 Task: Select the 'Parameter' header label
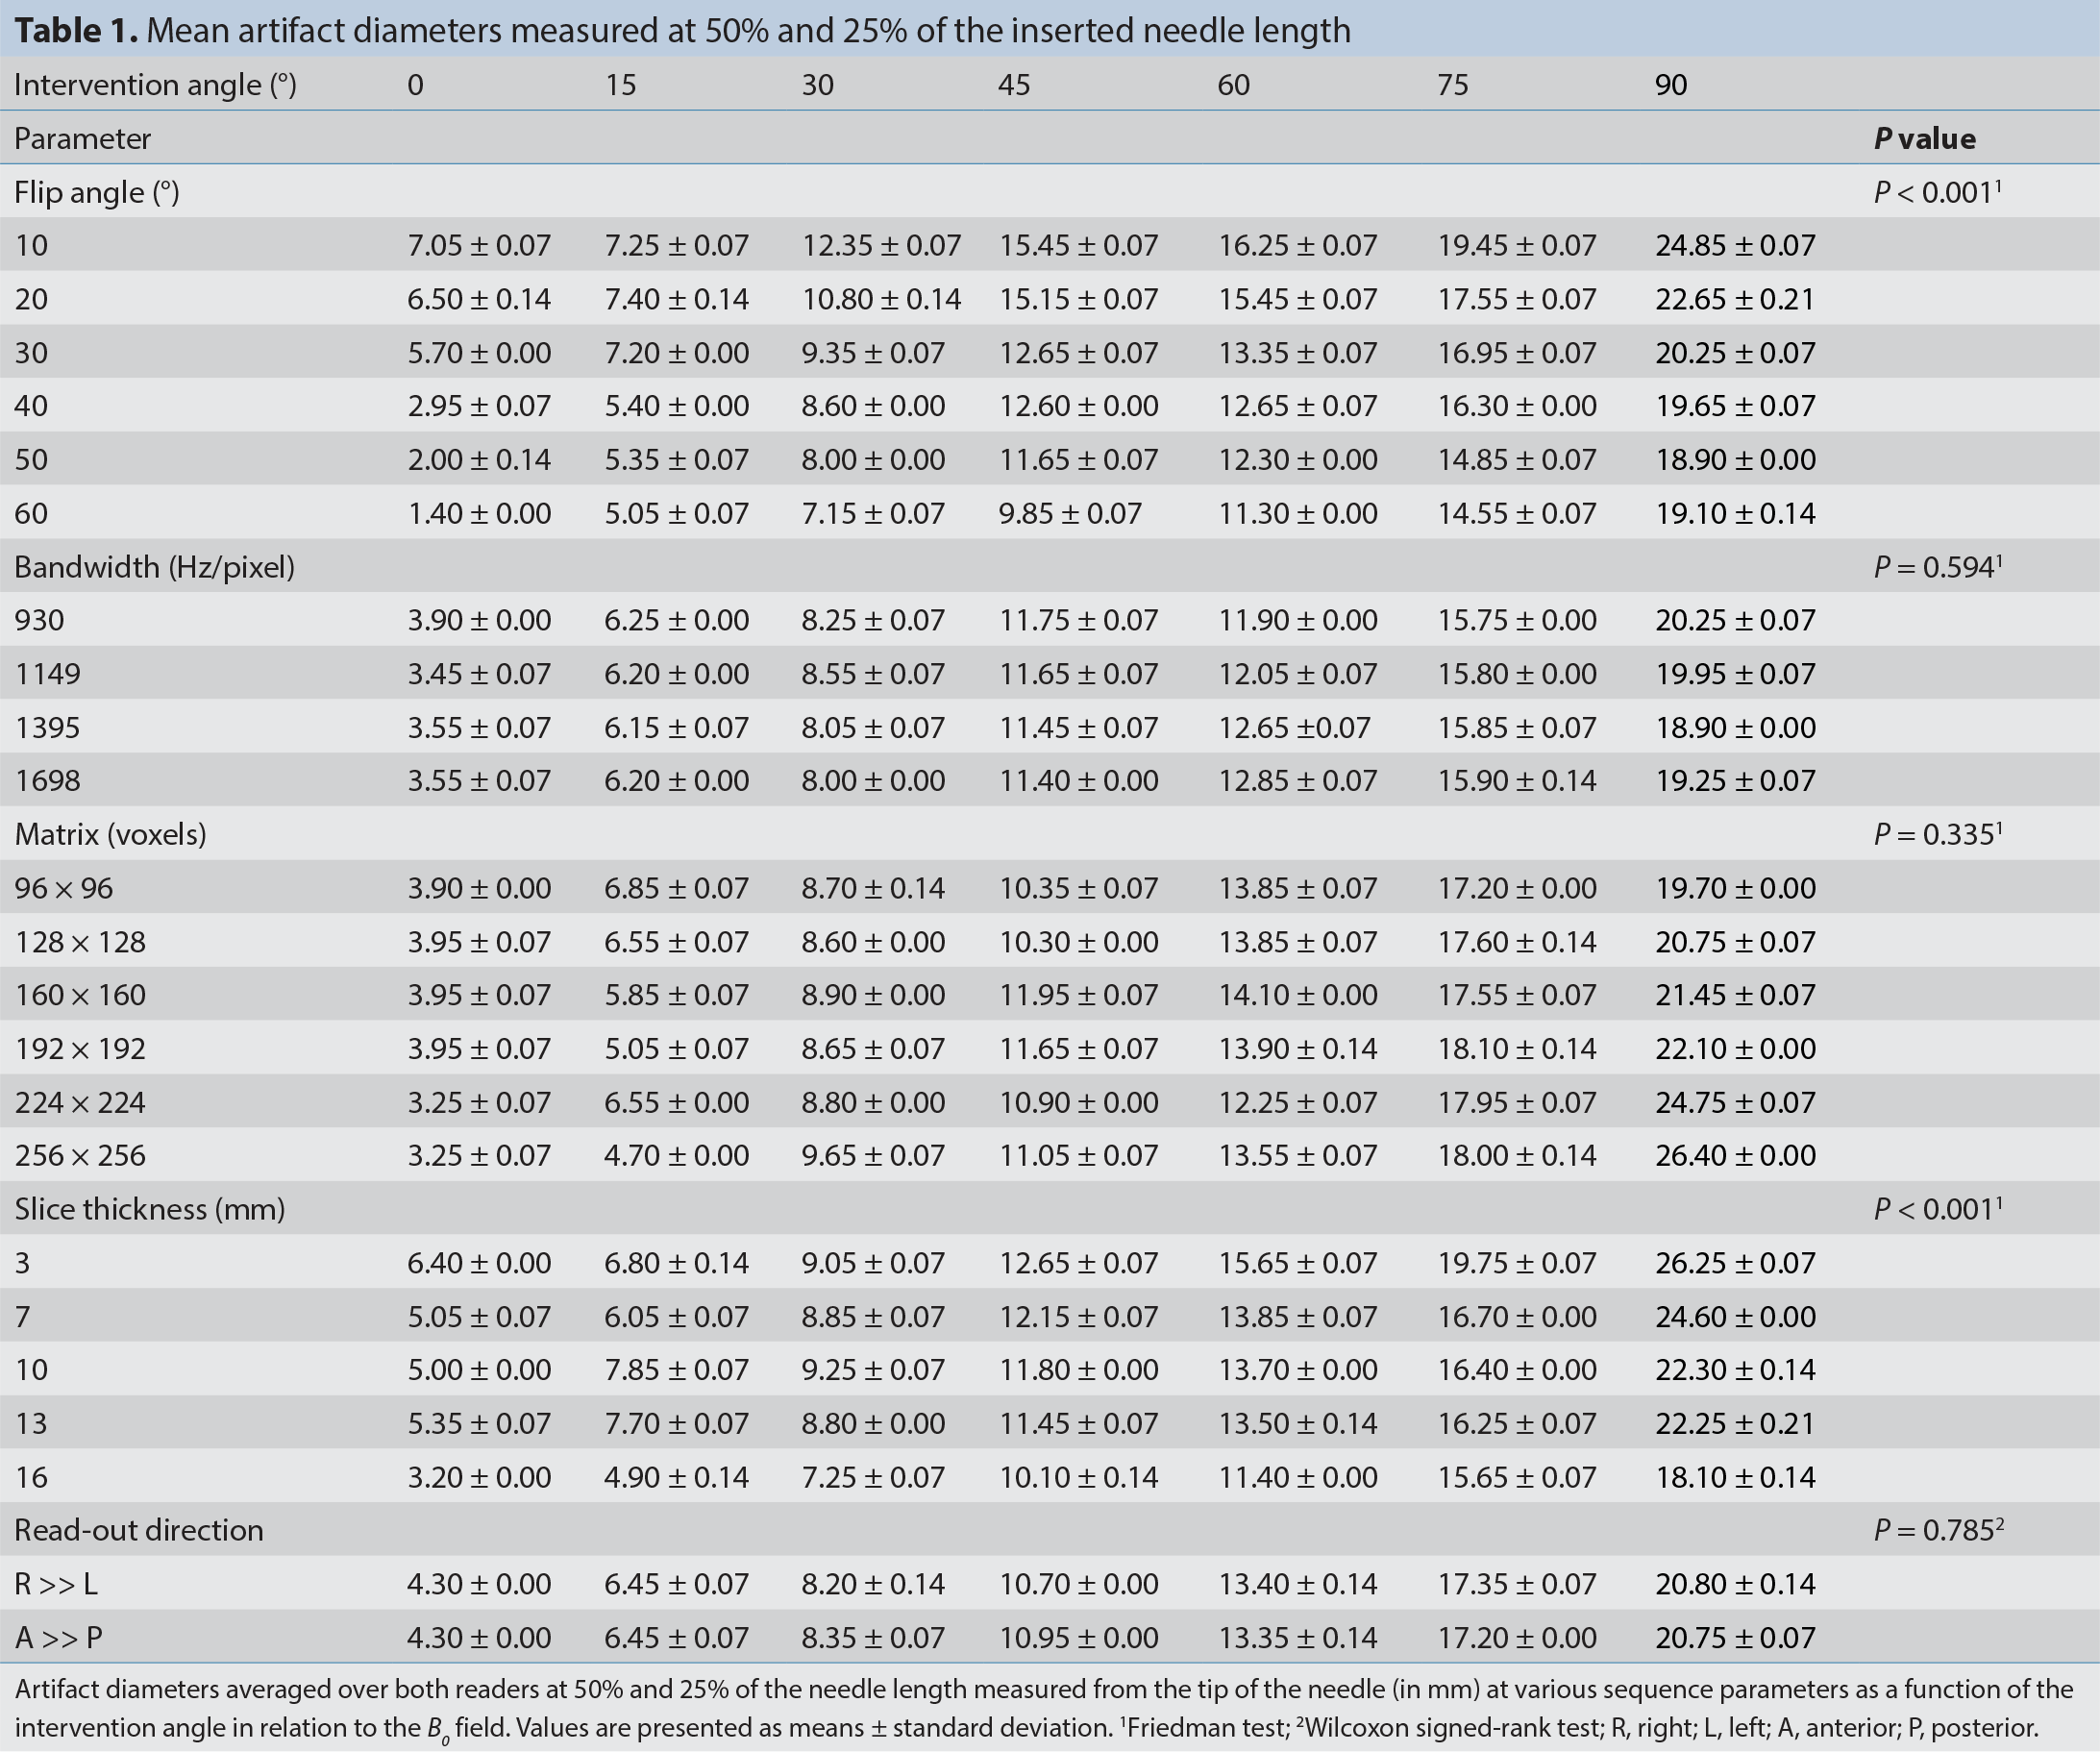[x=82, y=139]
